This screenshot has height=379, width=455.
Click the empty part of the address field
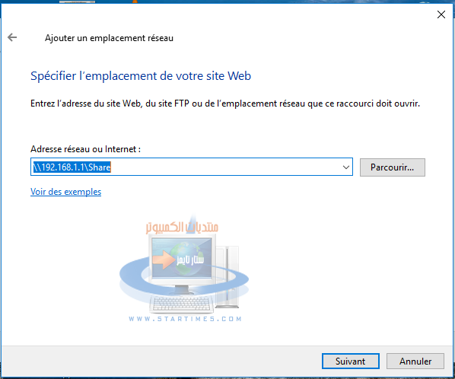pos(224,167)
